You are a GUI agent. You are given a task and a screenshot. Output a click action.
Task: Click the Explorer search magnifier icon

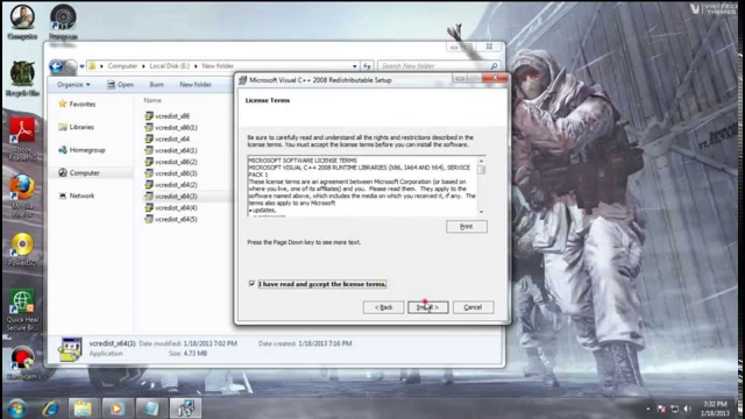(494, 66)
